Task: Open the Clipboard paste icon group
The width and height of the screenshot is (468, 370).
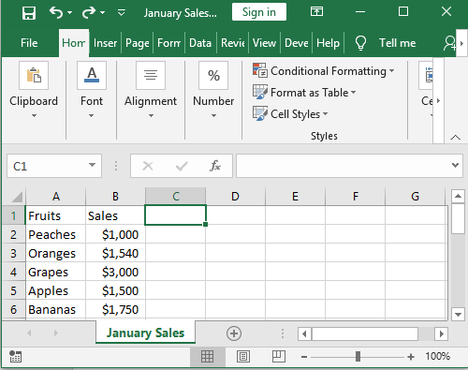Action: (34, 75)
